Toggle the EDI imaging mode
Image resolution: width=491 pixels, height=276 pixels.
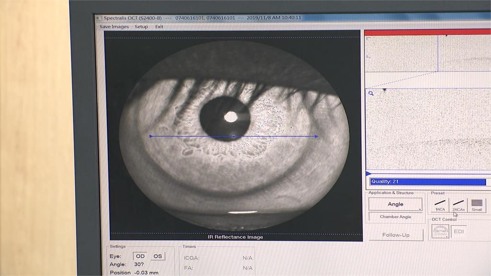pyautogui.click(x=459, y=231)
